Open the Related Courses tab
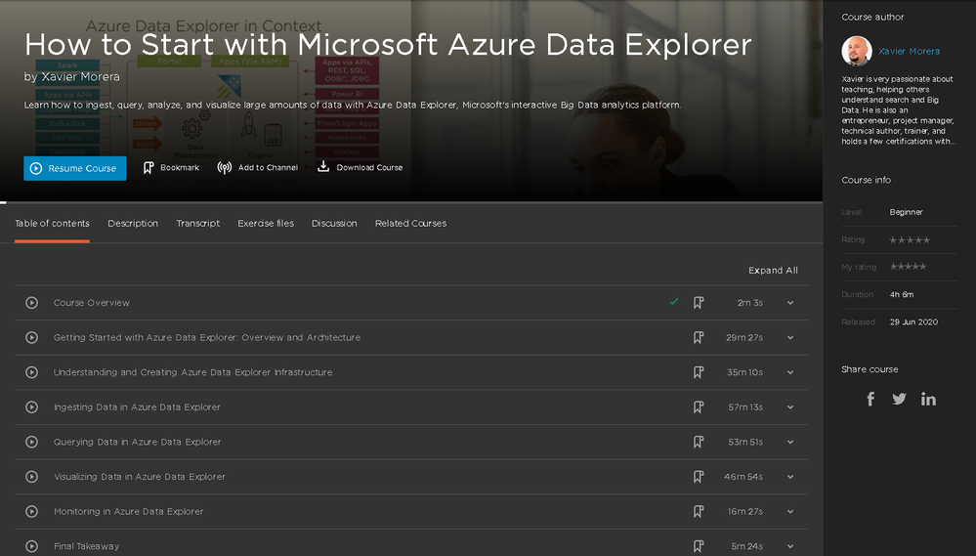 (x=410, y=223)
